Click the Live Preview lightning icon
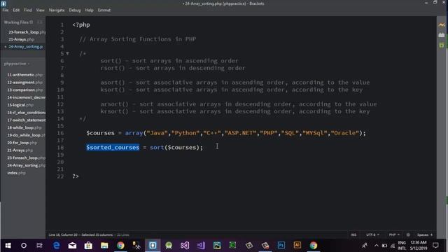This screenshot has height=252, width=448. pyautogui.click(x=442, y=25)
